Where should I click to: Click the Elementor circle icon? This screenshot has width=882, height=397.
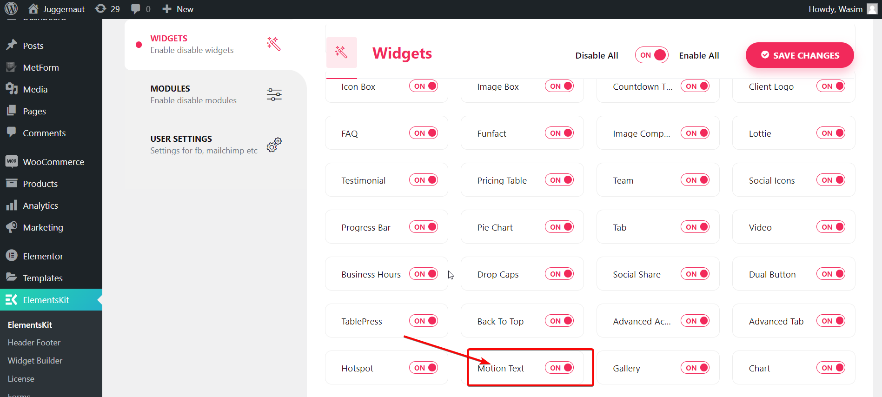(12, 256)
